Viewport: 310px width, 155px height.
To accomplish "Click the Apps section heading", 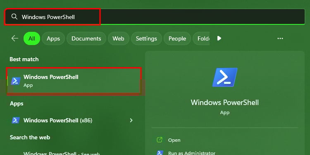I will pyautogui.click(x=17, y=104).
